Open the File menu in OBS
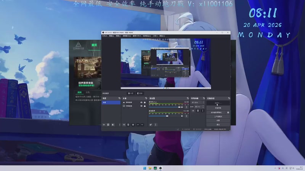The width and height of the screenshot is (305, 171). click(104, 36)
